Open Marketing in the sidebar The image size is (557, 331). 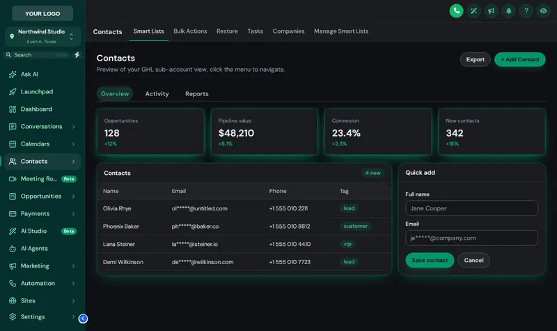click(x=42, y=265)
